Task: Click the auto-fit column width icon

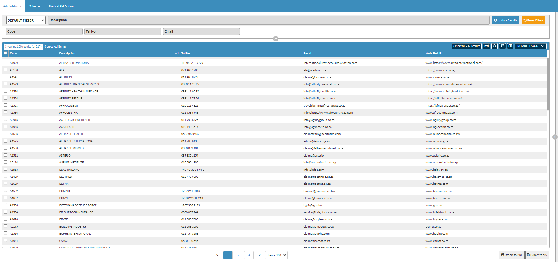Action: coord(486,46)
